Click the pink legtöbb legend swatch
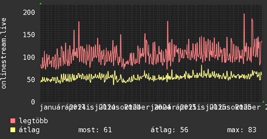 coord(13,121)
